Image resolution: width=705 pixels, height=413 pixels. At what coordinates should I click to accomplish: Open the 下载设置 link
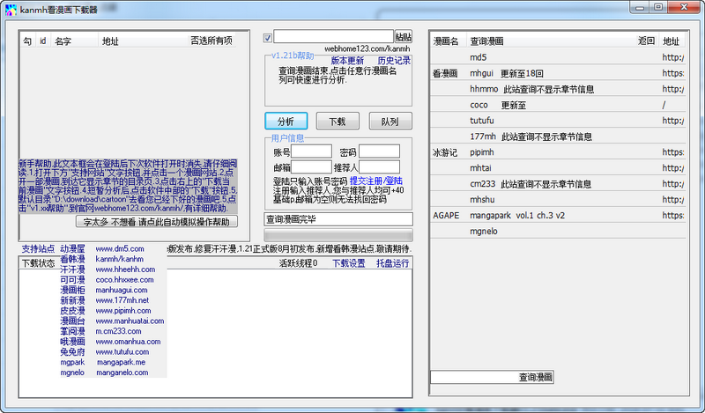point(348,263)
